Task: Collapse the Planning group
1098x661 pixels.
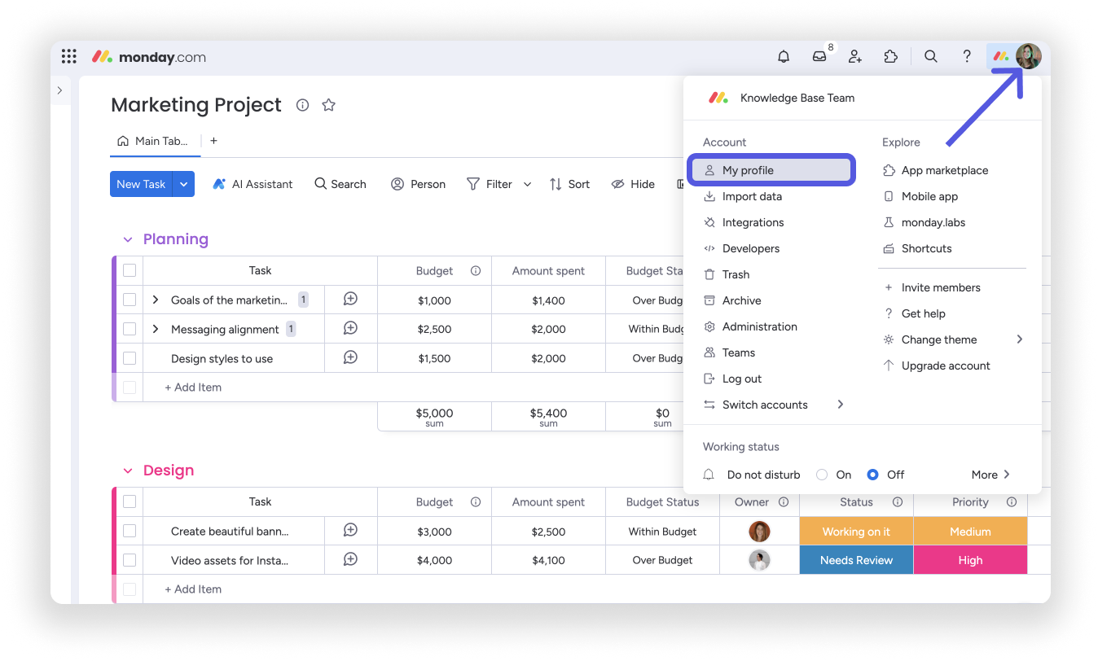Action: (128, 239)
